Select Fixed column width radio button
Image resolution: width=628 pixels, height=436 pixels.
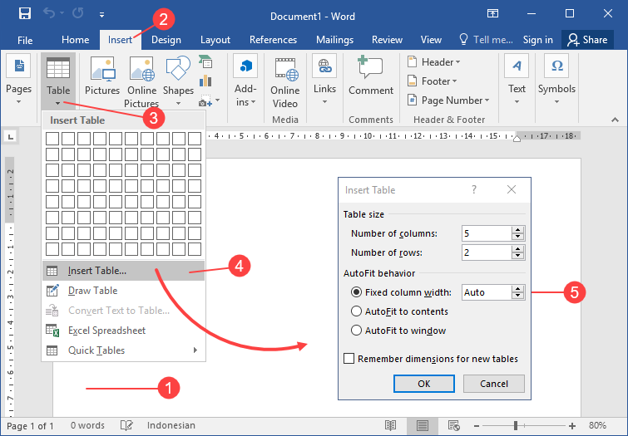point(356,292)
